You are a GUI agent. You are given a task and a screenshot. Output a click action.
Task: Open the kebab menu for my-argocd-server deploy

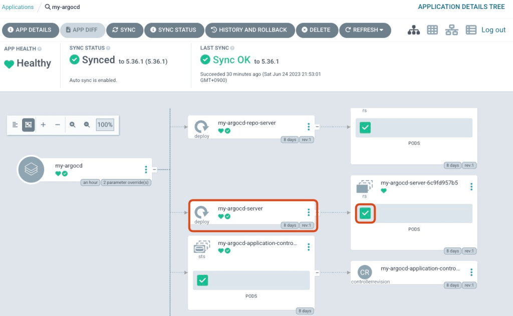(309, 212)
